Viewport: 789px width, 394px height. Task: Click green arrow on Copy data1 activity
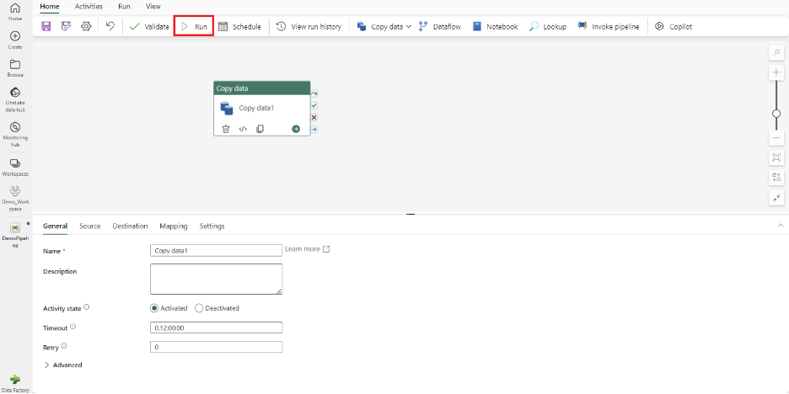(x=296, y=129)
